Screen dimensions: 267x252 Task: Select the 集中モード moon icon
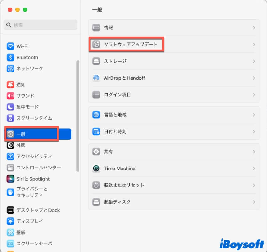click(x=11, y=107)
